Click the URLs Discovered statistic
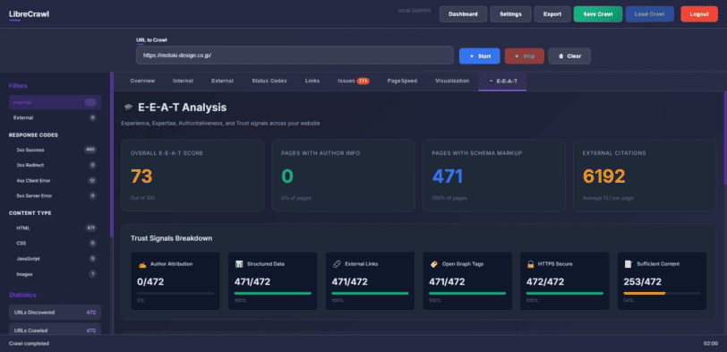Viewport: 727px width, 352px height. pos(55,312)
